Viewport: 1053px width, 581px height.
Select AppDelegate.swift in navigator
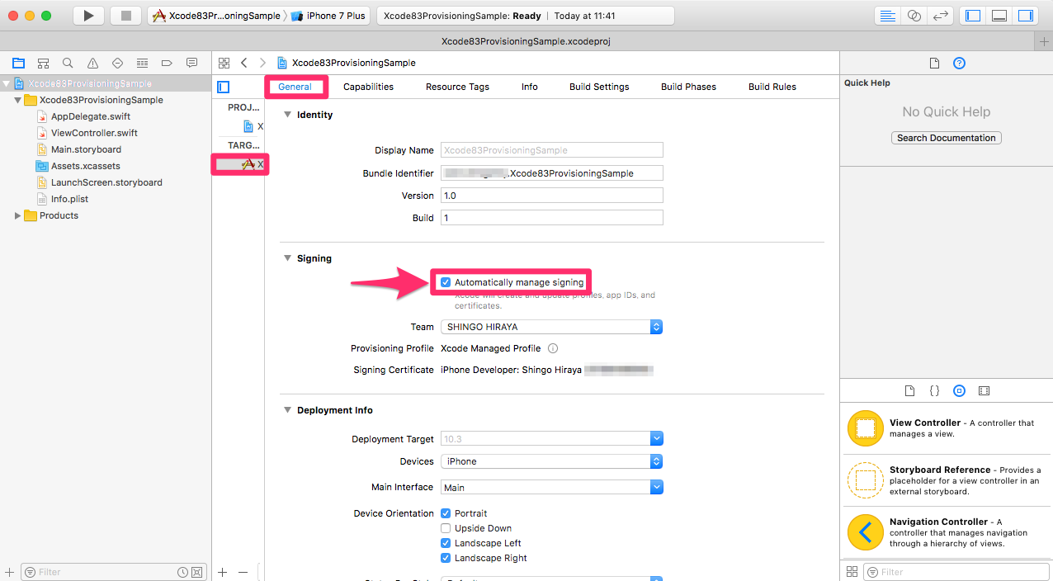pos(91,116)
